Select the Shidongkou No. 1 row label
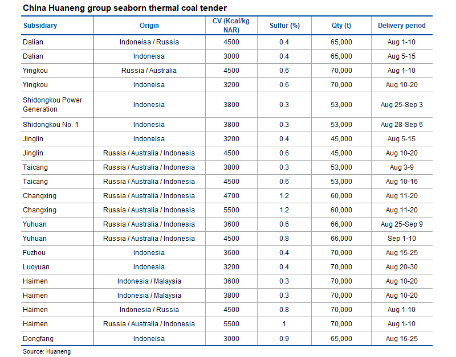 click(x=51, y=125)
